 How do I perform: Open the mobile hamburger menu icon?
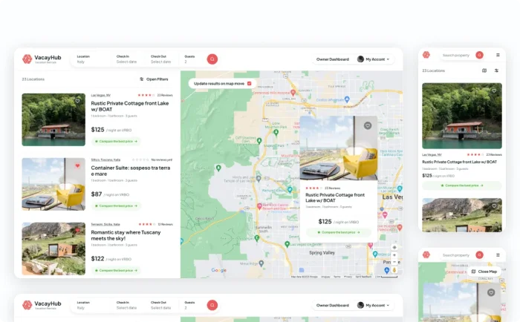point(498,55)
